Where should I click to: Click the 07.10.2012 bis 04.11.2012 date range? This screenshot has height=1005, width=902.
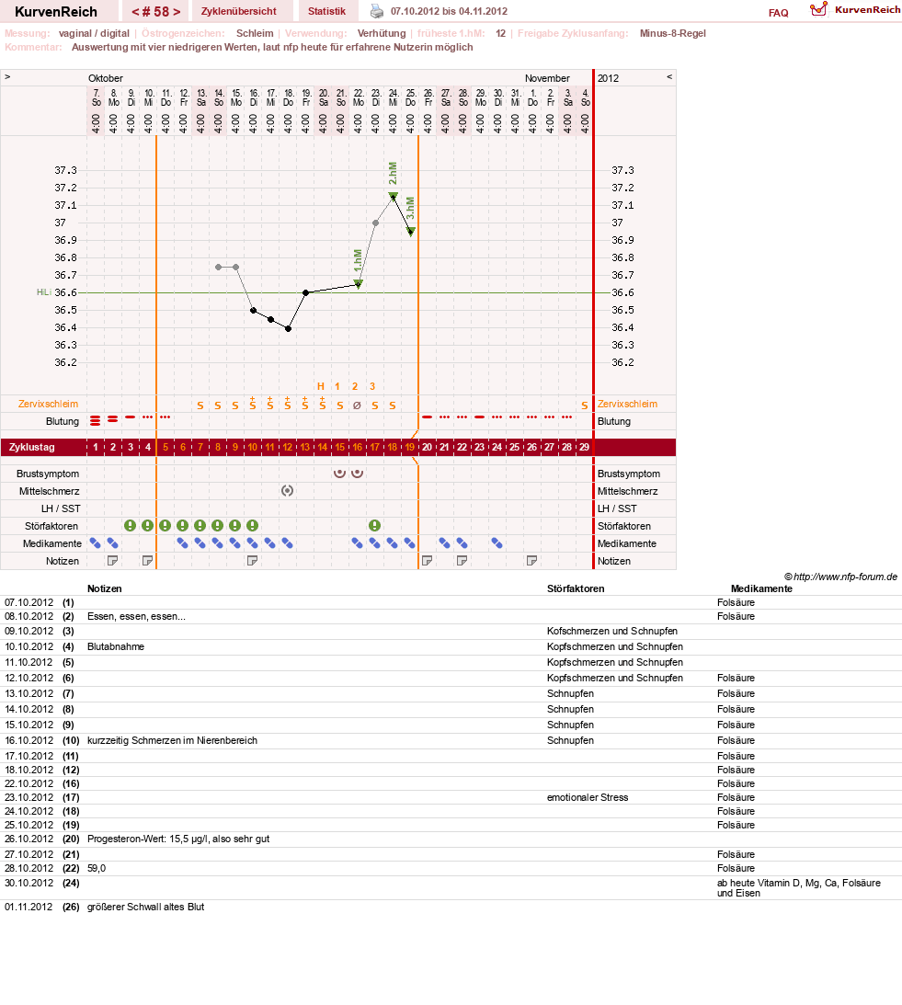(449, 12)
